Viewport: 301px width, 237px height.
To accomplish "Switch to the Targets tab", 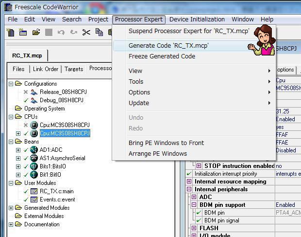I will (74, 69).
